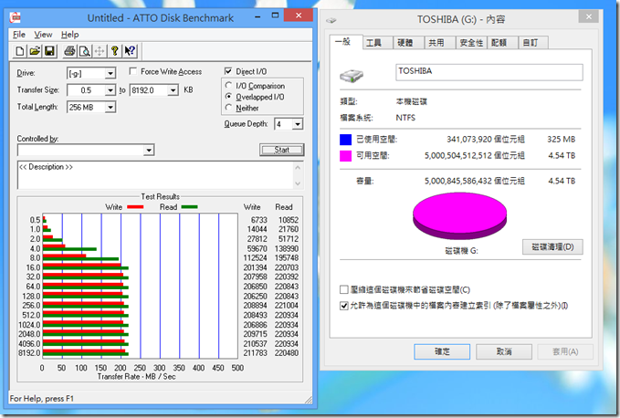The image size is (620, 418).
Task: Close the TOSHIBA (G:) properties dialog
Action: [x=588, y=16]
